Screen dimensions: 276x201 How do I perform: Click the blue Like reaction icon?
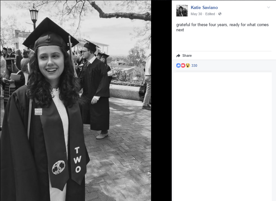pyautogui.click(x=178, y=65)
